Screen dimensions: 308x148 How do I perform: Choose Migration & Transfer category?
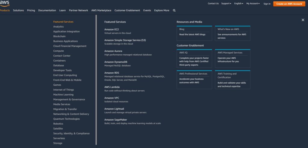65,109
